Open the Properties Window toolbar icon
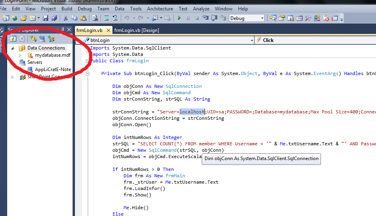 click(282, 18)
